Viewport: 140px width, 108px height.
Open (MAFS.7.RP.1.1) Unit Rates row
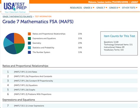tap(70, 72)
